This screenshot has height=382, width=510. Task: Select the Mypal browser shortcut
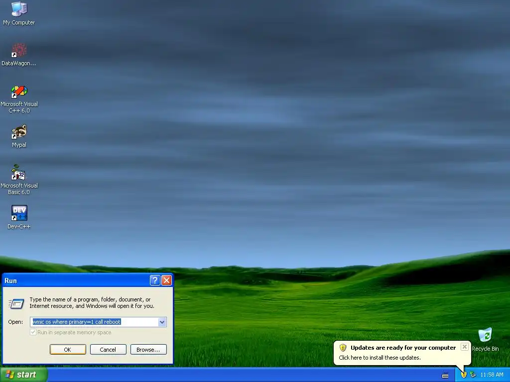(19, 136)
